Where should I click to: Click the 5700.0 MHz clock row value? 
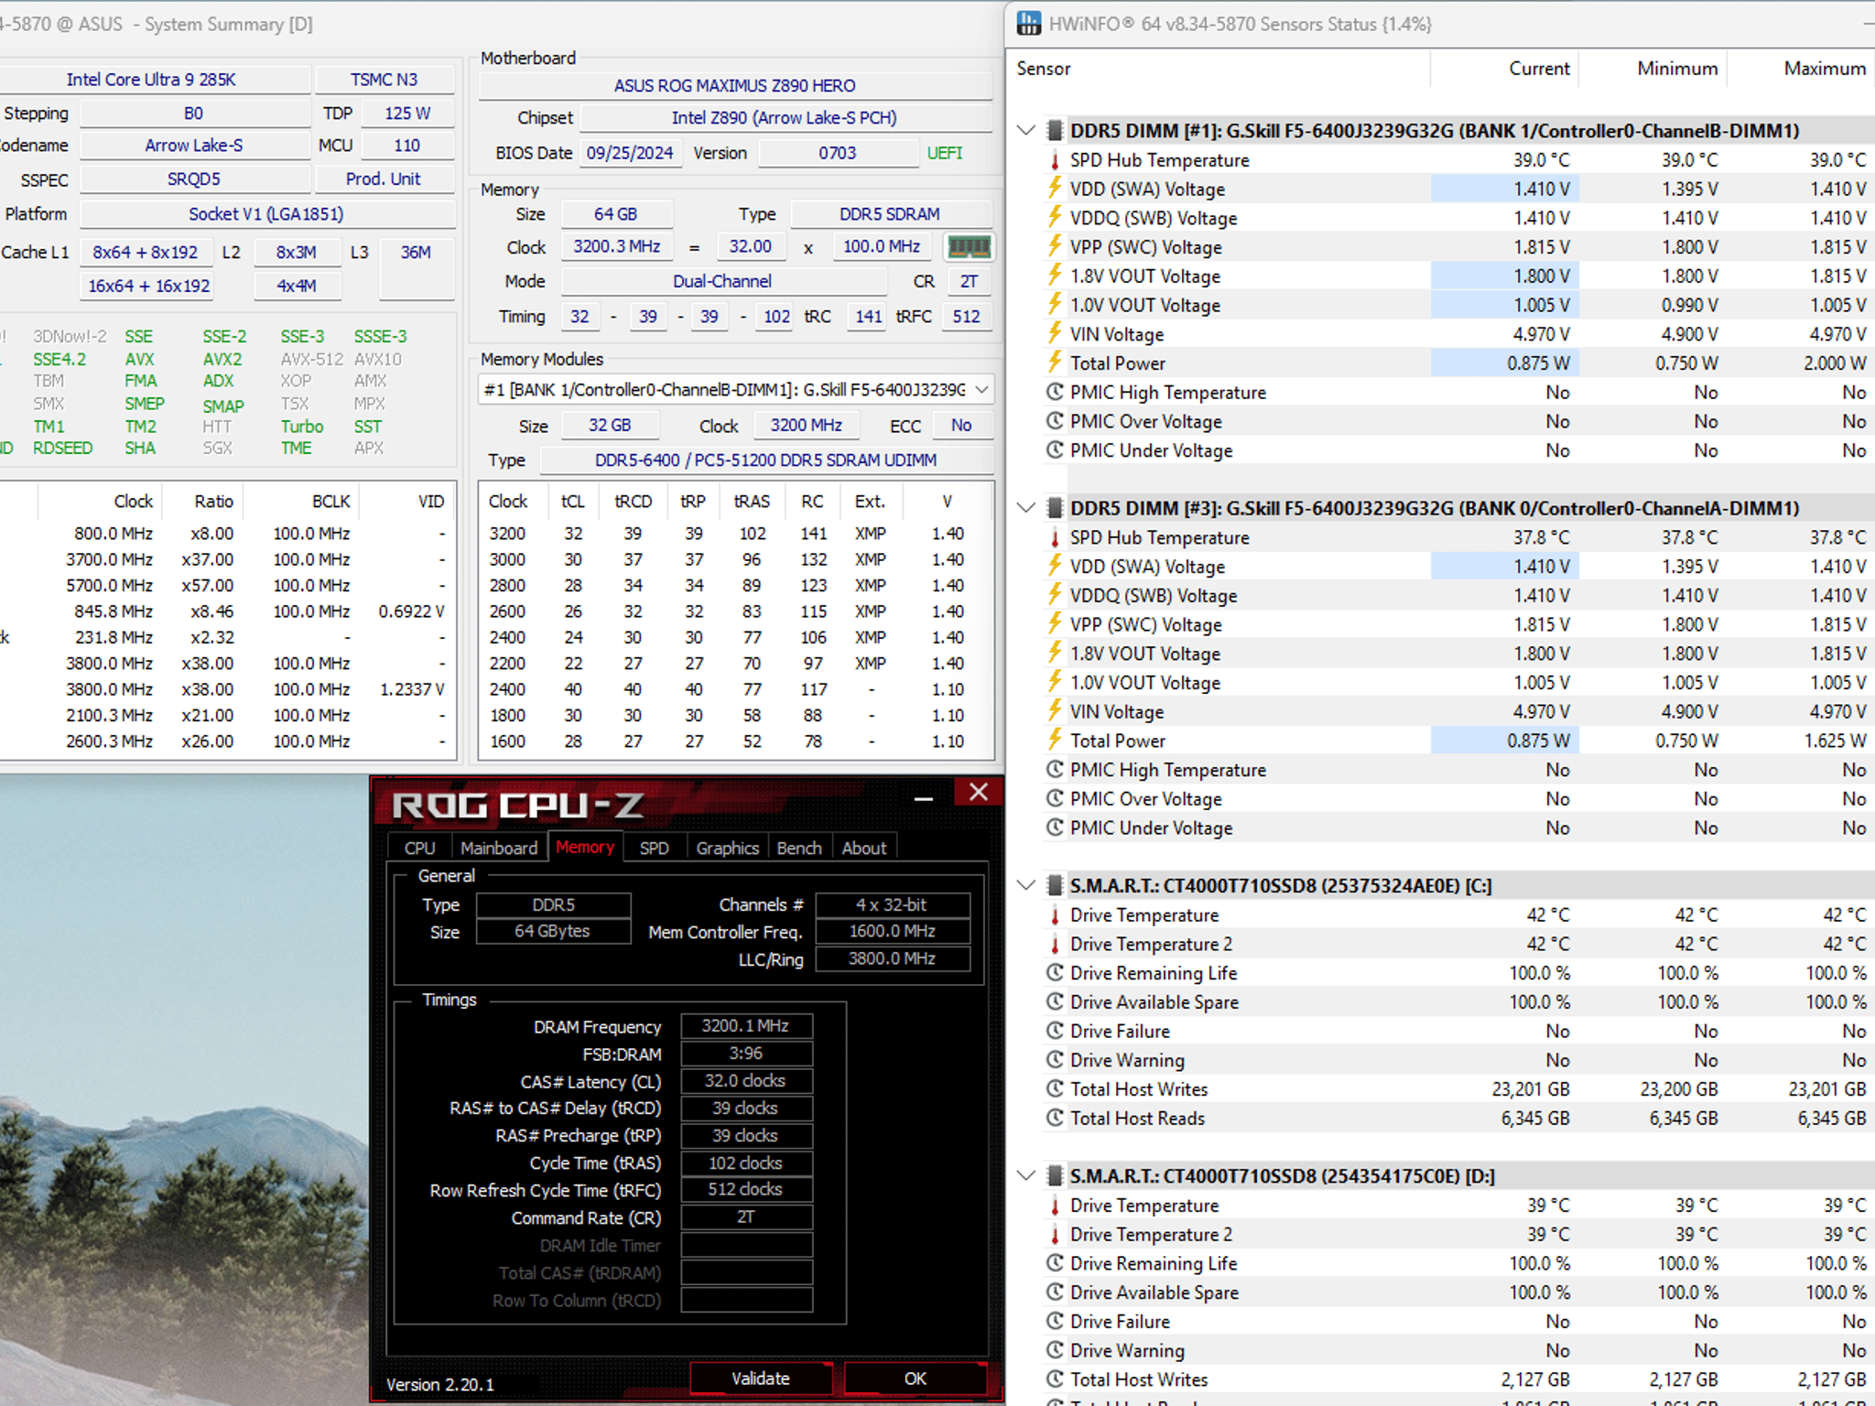pyautogui.click(x=109, y=585)
